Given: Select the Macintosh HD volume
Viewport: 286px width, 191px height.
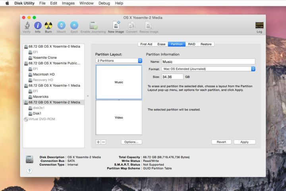Looking at the screenshot, I should [x=54, y=74].
